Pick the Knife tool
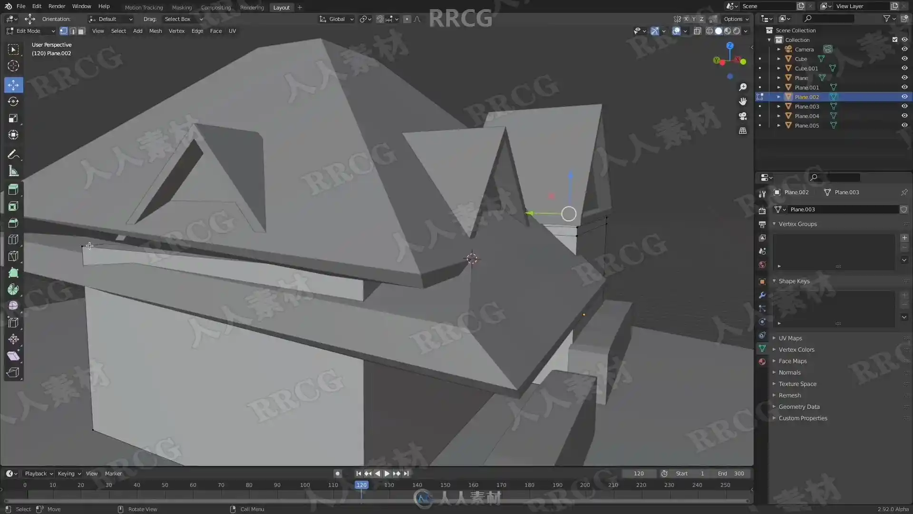The width and height of the screenshot is (913, 514). [13, 256]
